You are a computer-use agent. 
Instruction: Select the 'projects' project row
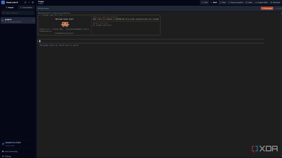18,20
